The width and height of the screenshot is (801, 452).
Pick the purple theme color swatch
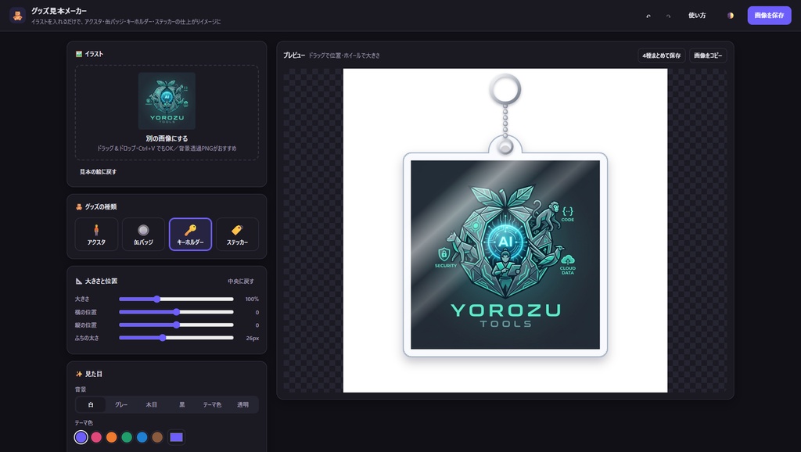[81, 437]
